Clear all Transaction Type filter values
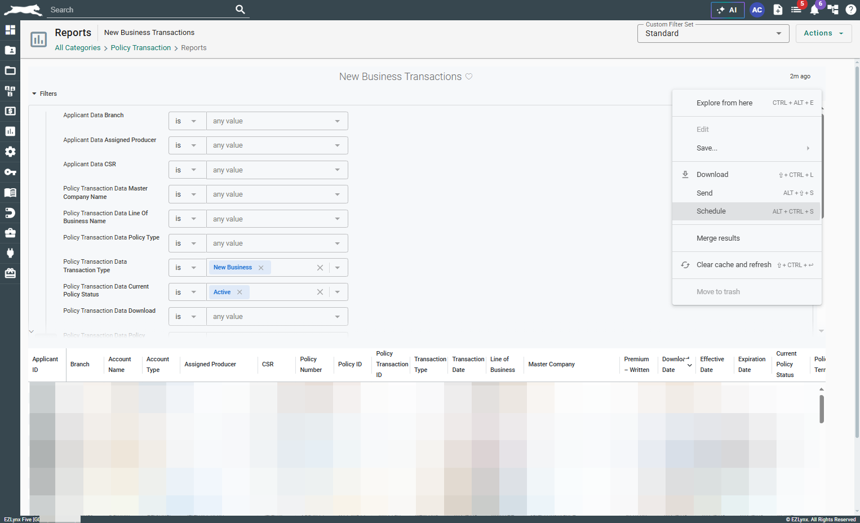This screenshot has height=523, width=860. tap(320, 268)
